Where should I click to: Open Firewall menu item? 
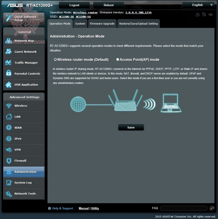[x=24, y=161]
